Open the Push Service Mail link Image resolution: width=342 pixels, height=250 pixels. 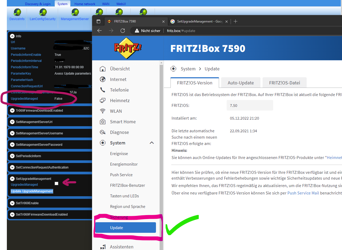click(x=303, y=193)
